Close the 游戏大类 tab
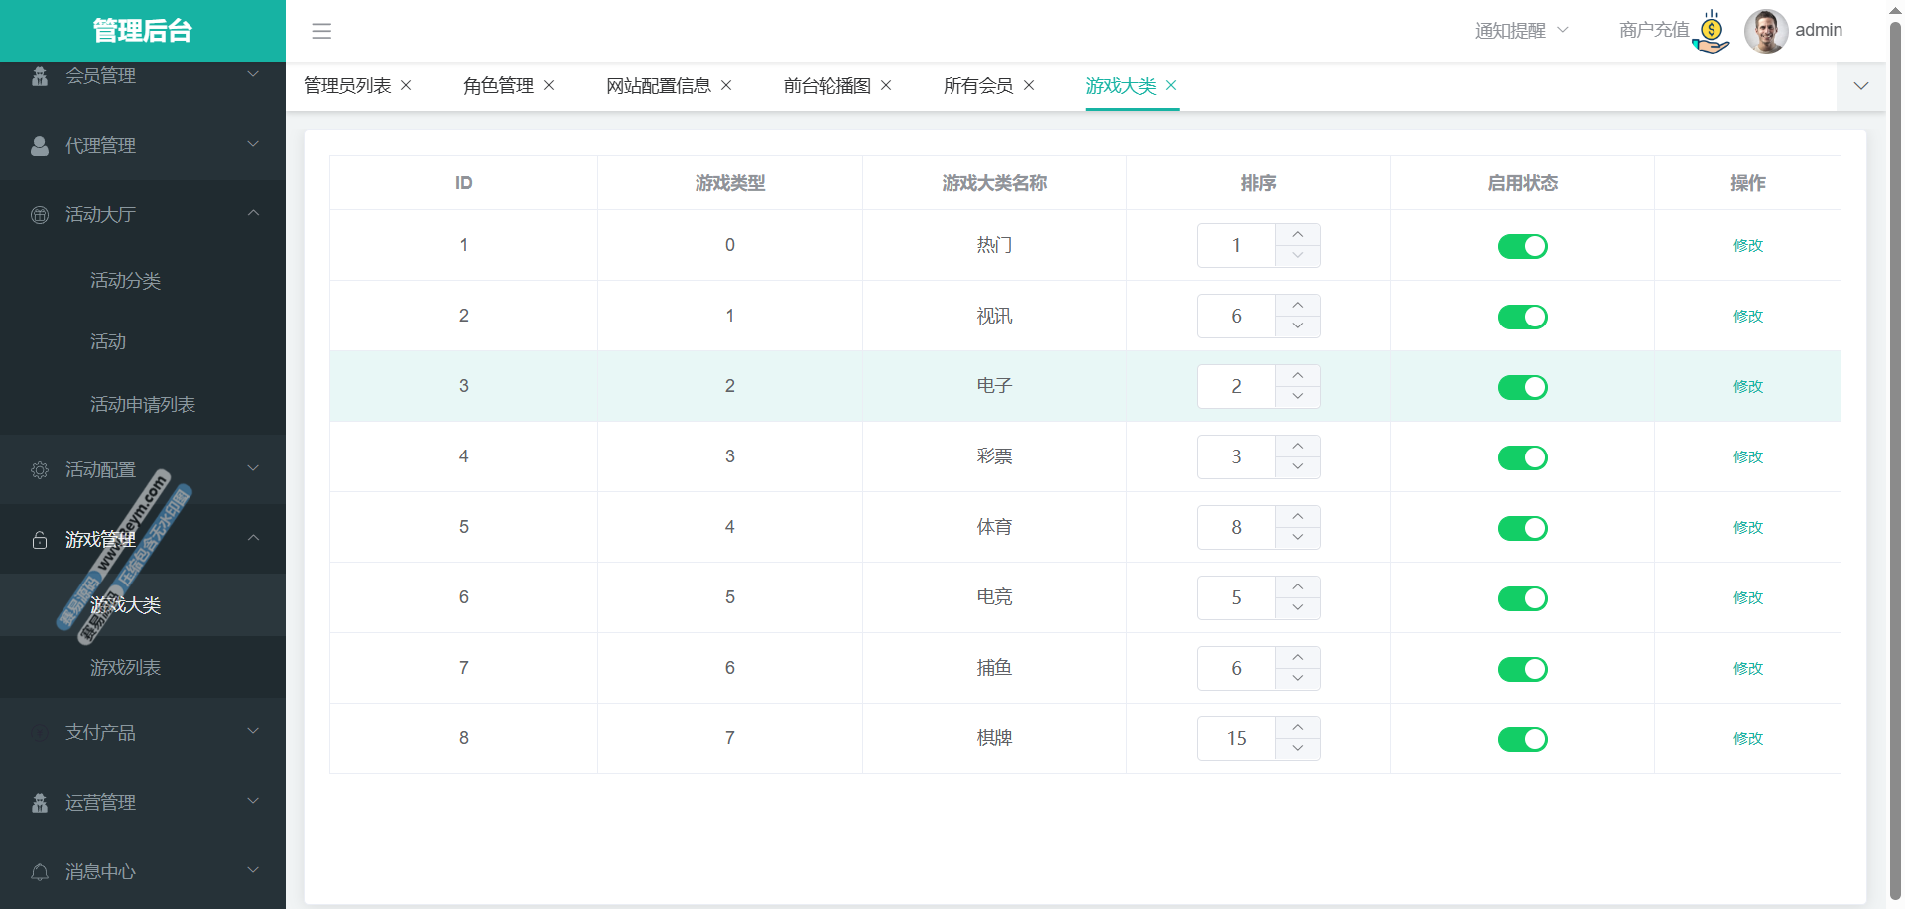This screenshot has height=909, width=1905. [x=1171, y=86]
